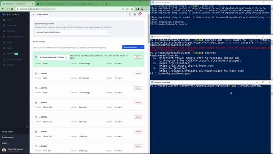273x154 pixels.
Task: Open the browser zoom search icon in address bar
Action: click(123, 9)
